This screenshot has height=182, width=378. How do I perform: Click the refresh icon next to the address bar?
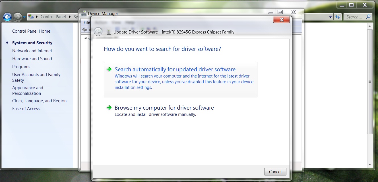[x=338, y=17]
